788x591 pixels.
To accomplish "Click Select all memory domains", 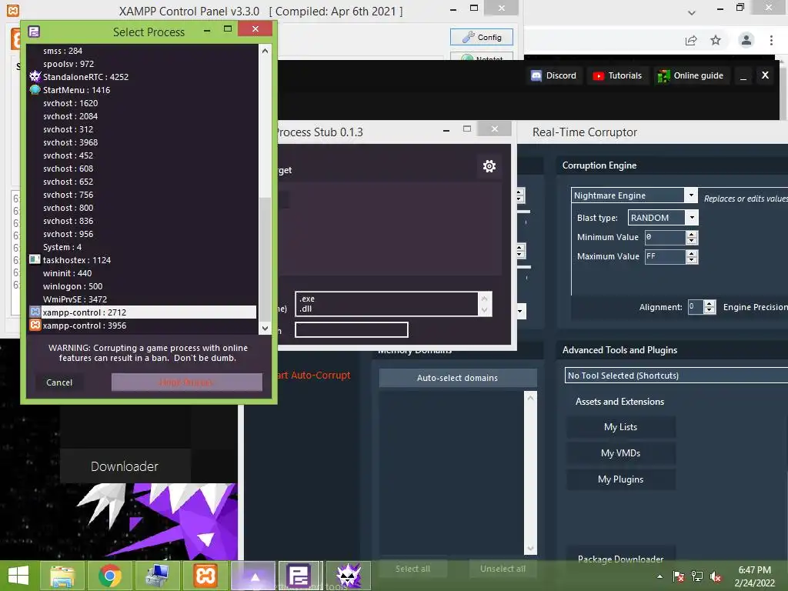I will pos(412,569).
